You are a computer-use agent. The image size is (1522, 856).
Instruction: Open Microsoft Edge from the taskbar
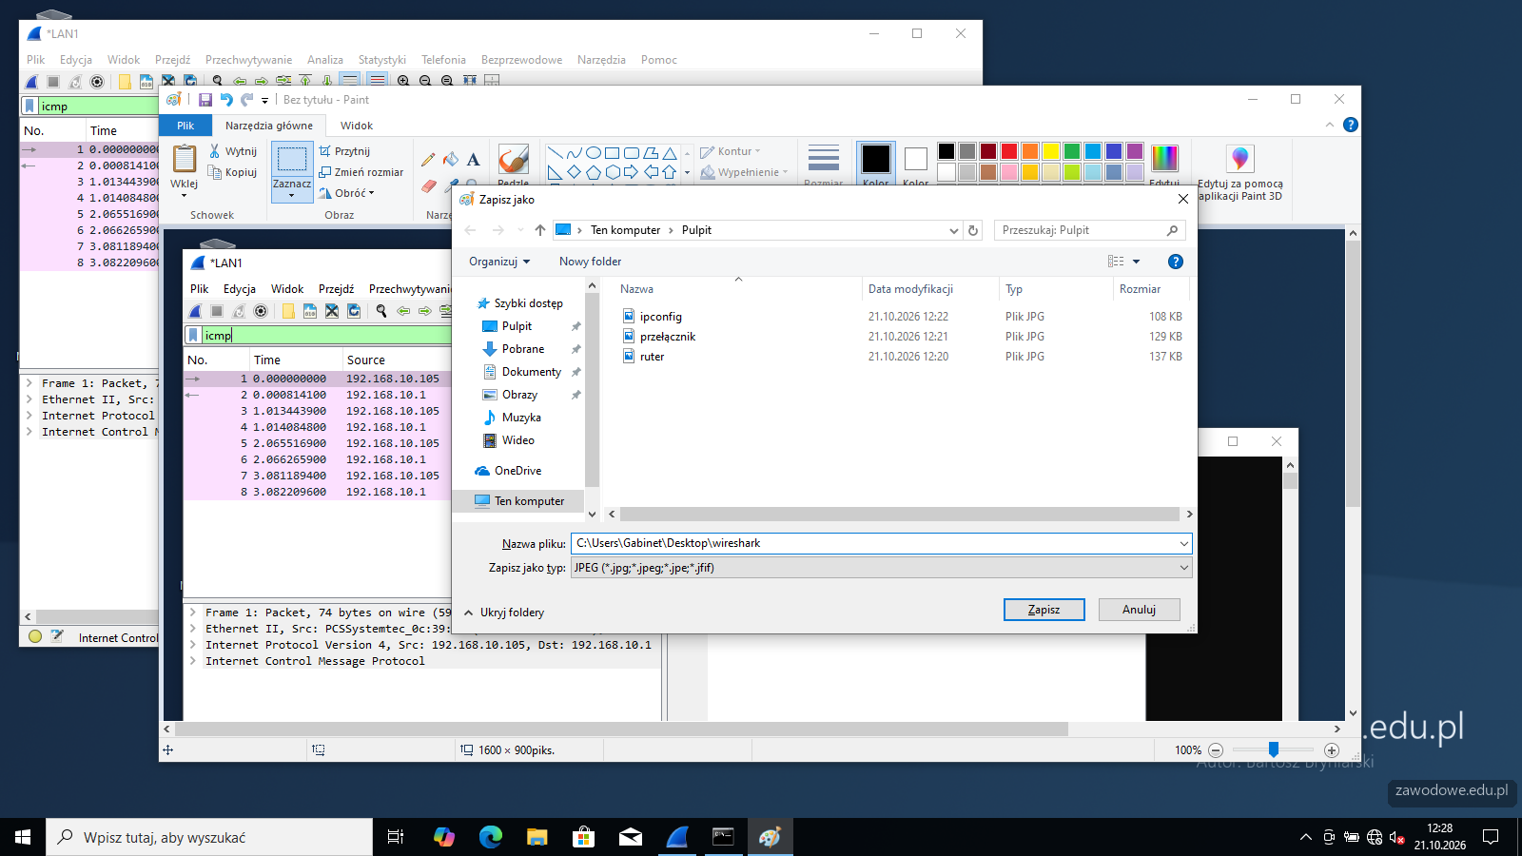tap(490, 837)
